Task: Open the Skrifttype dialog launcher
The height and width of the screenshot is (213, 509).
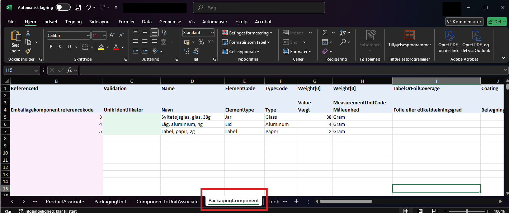Action: click(x=125, y=59)
